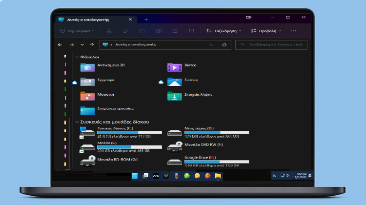
Task: Click the search box for Αυτός ο υπολογιστής
Action: pyautogui.click(x=273, y=44)
